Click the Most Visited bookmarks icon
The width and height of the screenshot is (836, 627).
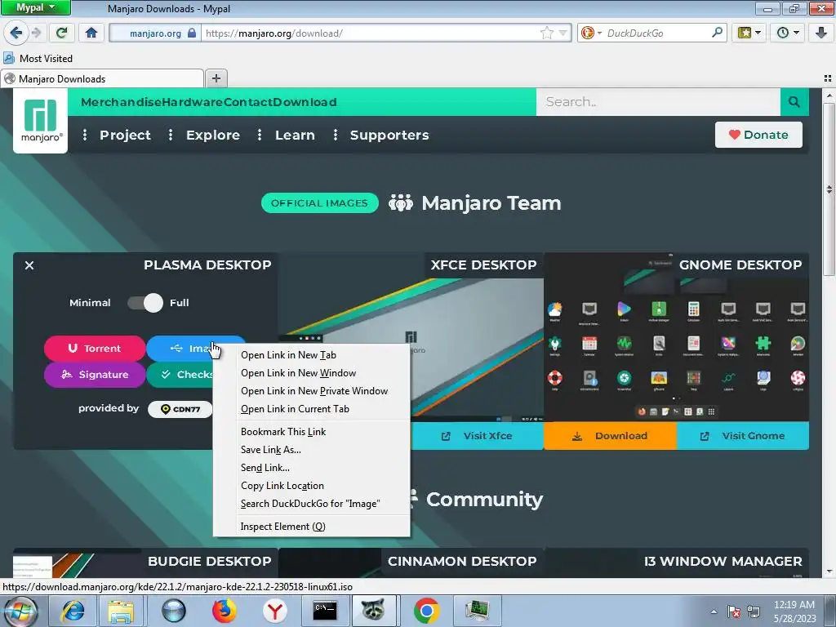click(x=9, y=58)
